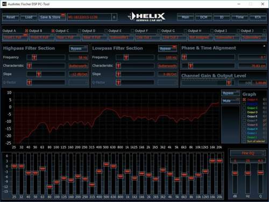Viewport: 269px width, 202px height.
Task: Click the Channel Gain slider handle
Action: [x=229, y=83]
